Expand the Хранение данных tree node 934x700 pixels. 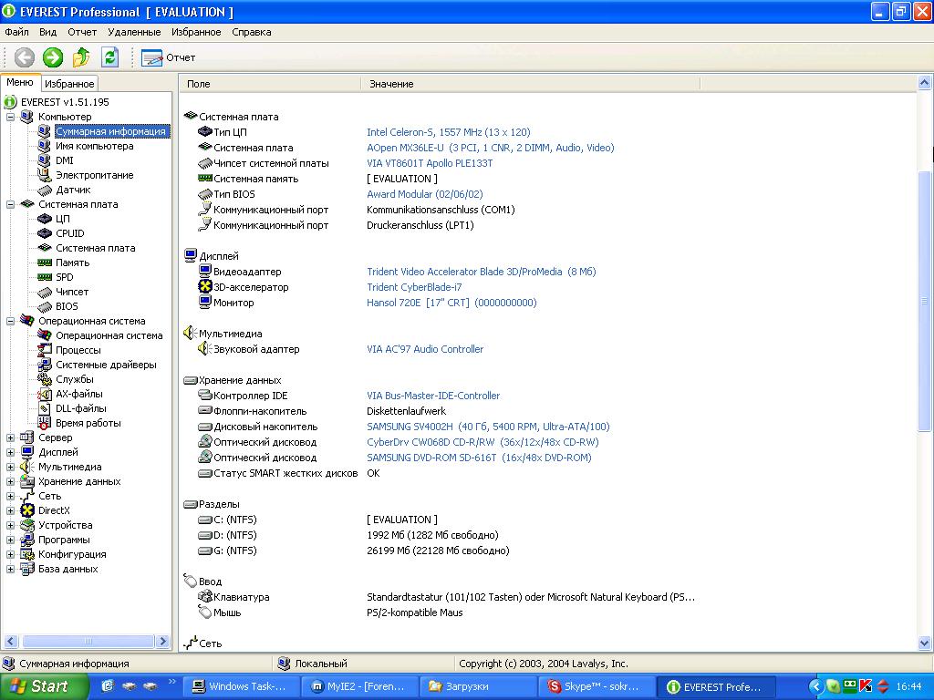pyautogui.click(x=10, y=481)
